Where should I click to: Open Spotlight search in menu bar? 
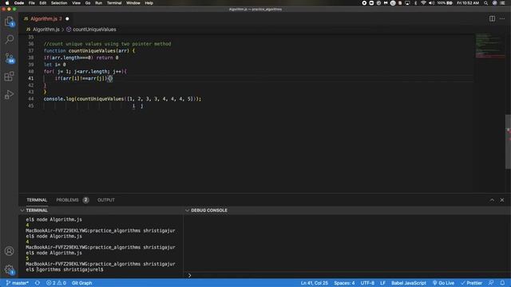click(x=485, y=3)
